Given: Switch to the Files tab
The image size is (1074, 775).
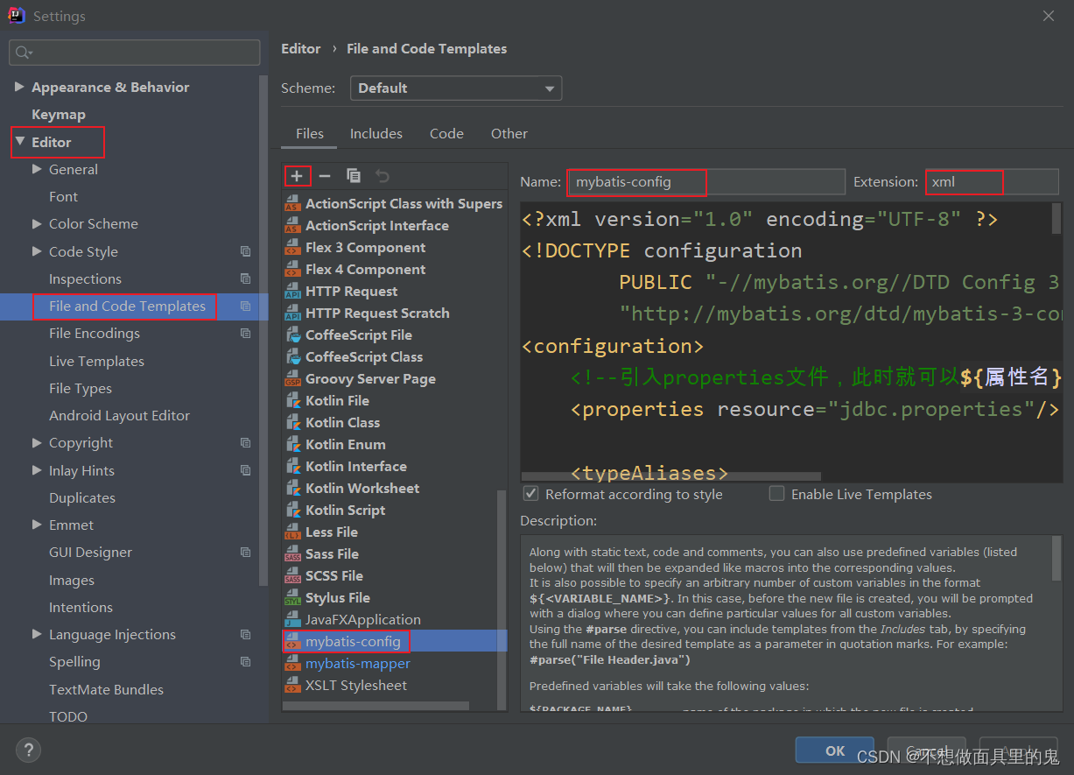Looking at the screenshot, I should [310, 134].
